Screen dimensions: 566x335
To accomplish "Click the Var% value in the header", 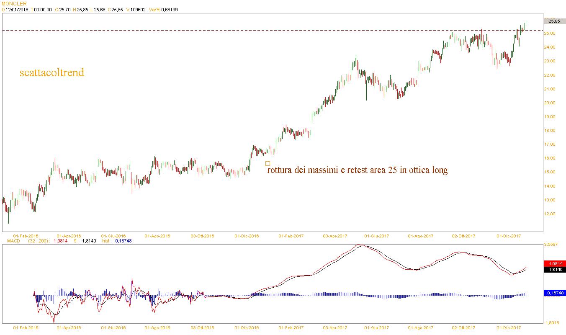I will click(167, 10).
